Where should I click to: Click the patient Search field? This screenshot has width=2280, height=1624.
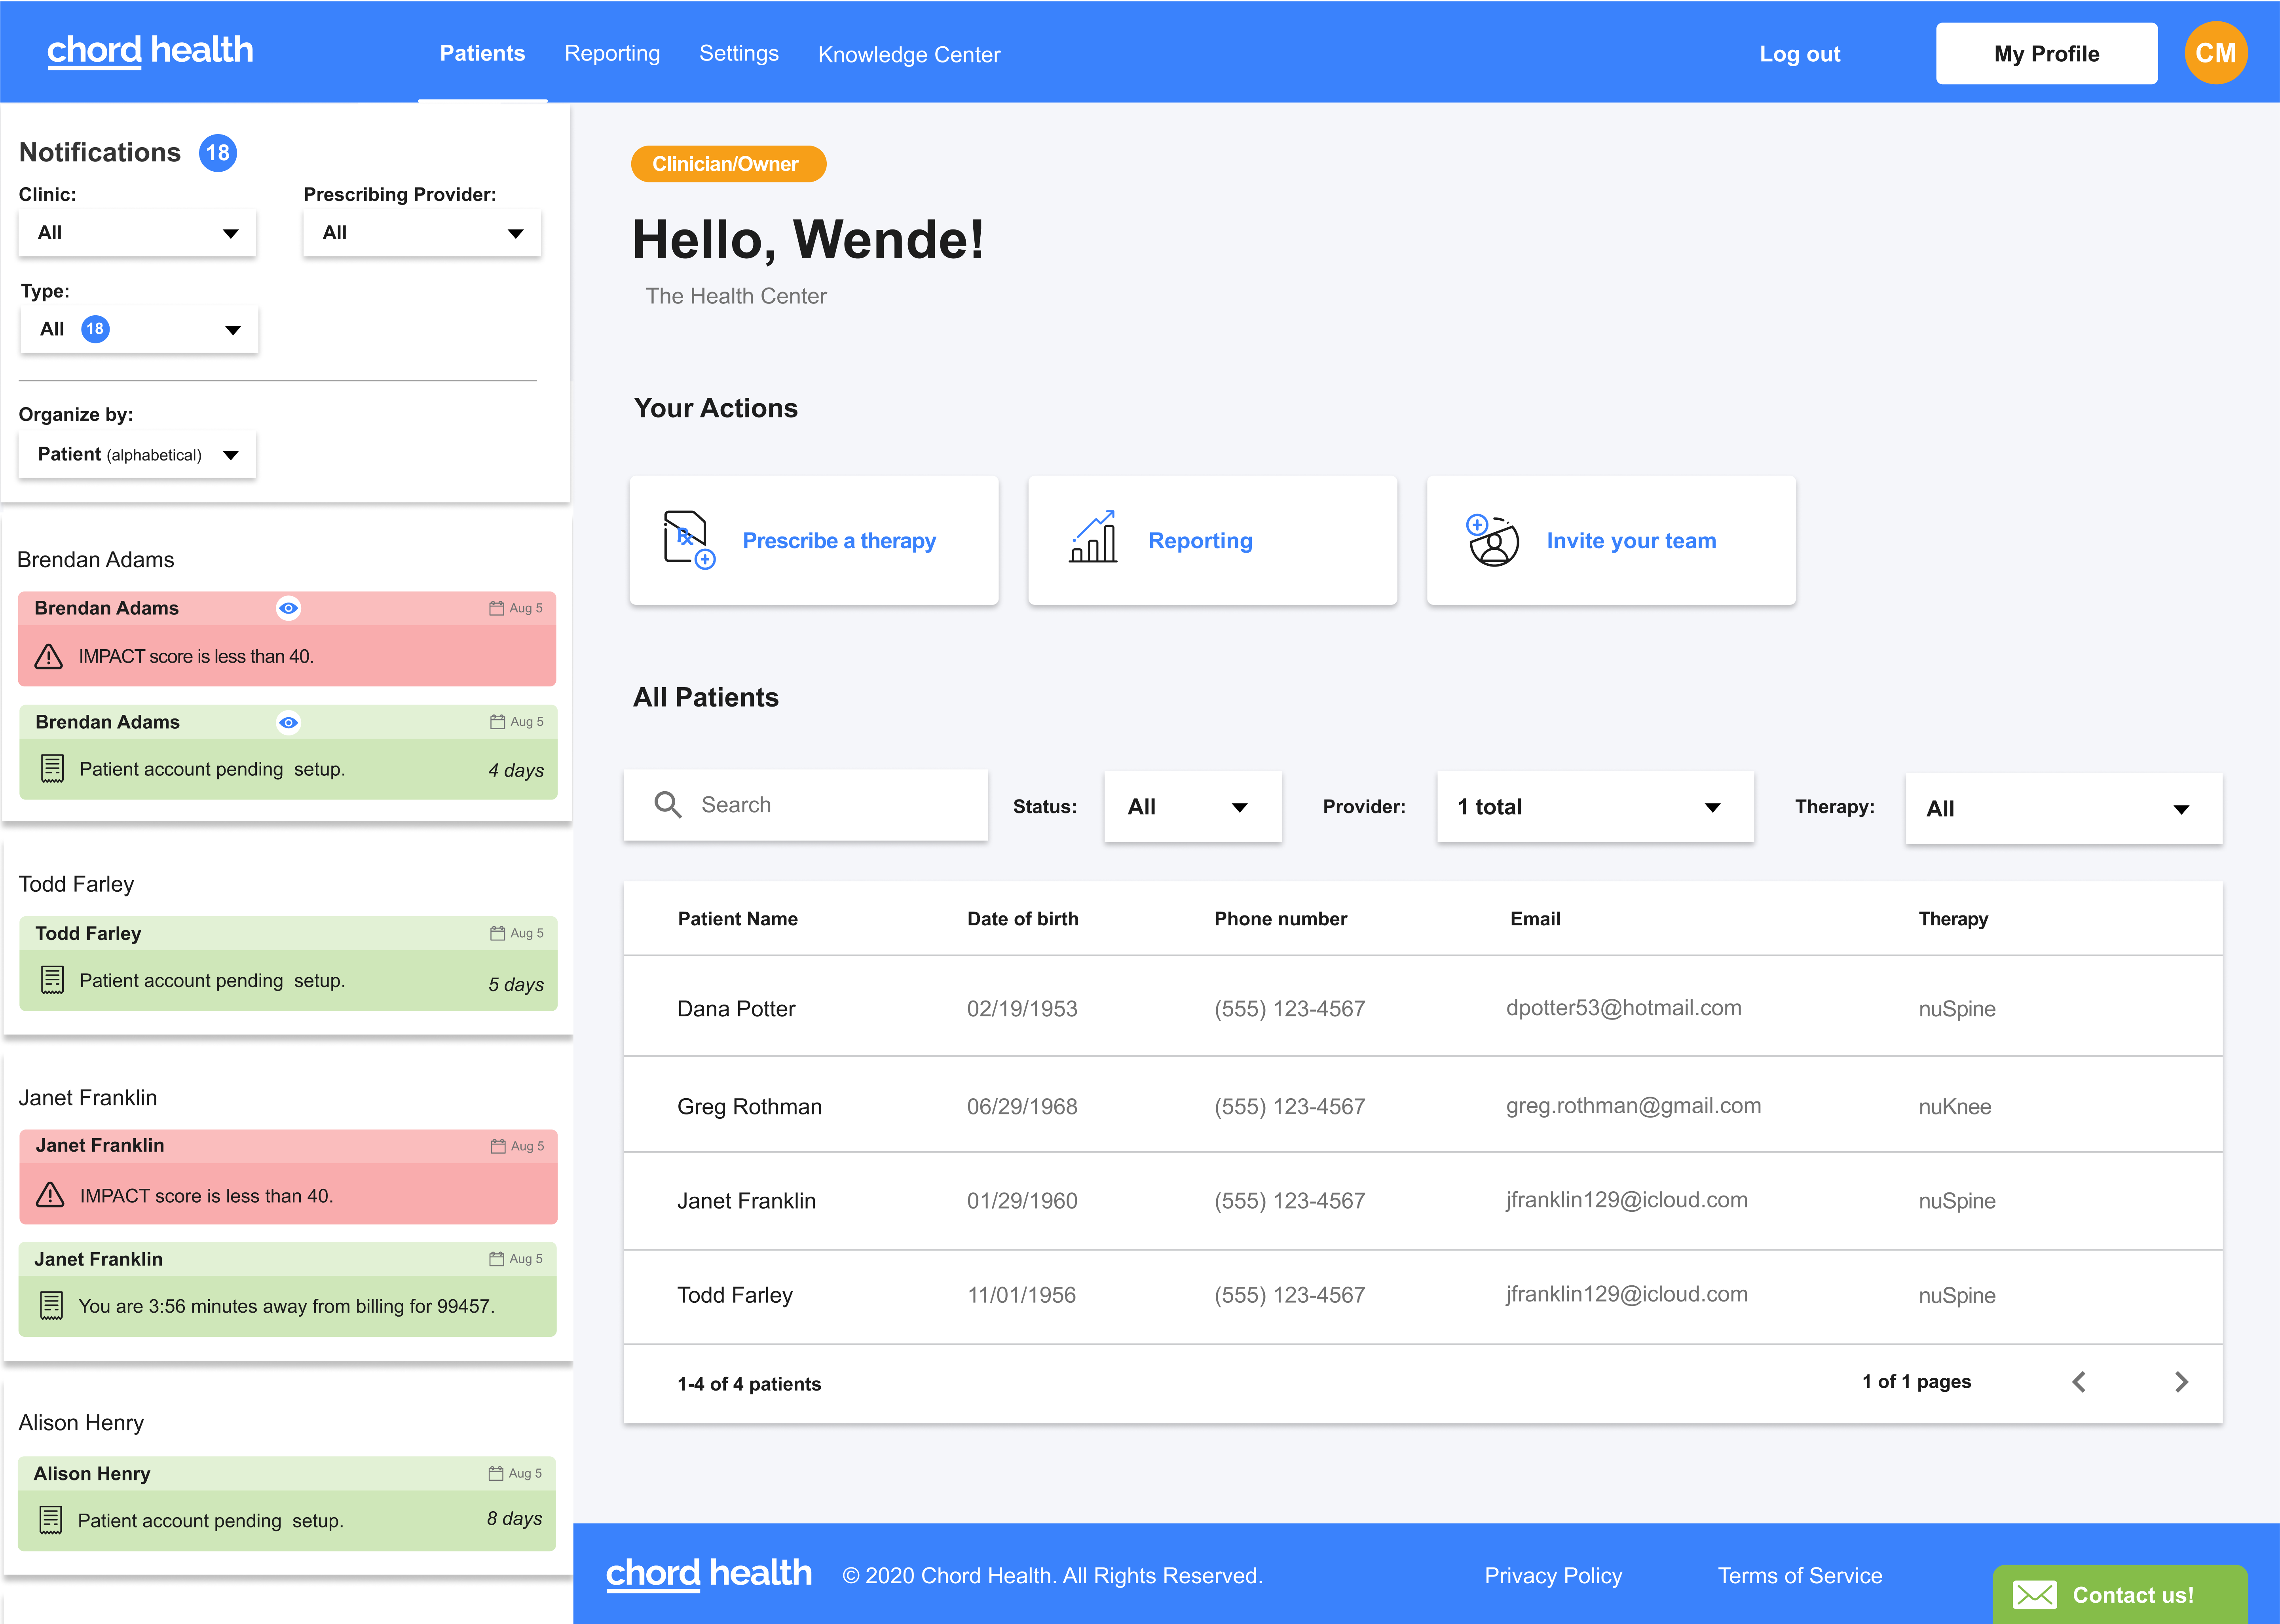pyautogui.click(x=805, y=805)
